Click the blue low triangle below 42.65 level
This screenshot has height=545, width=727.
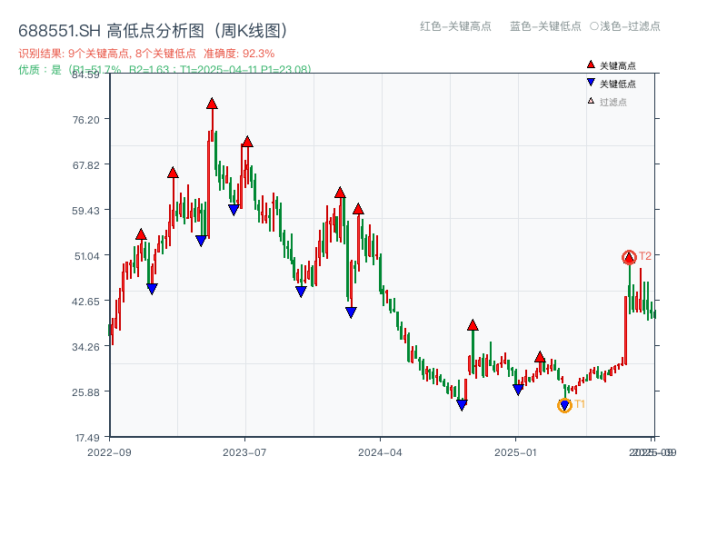pos(350,312)
